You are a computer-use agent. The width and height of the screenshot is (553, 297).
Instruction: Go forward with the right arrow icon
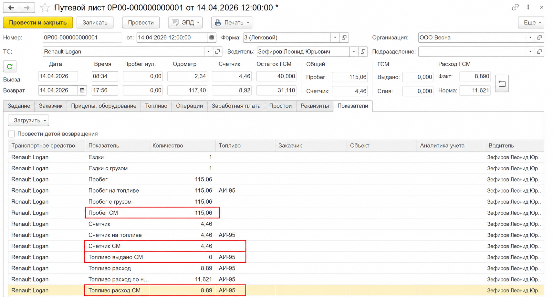pyautogui.click(x=27, y=7)
